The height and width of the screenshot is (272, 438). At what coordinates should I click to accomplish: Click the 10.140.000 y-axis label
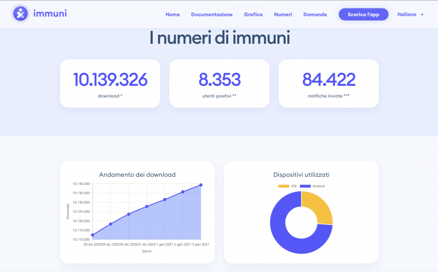coord(81,184)
